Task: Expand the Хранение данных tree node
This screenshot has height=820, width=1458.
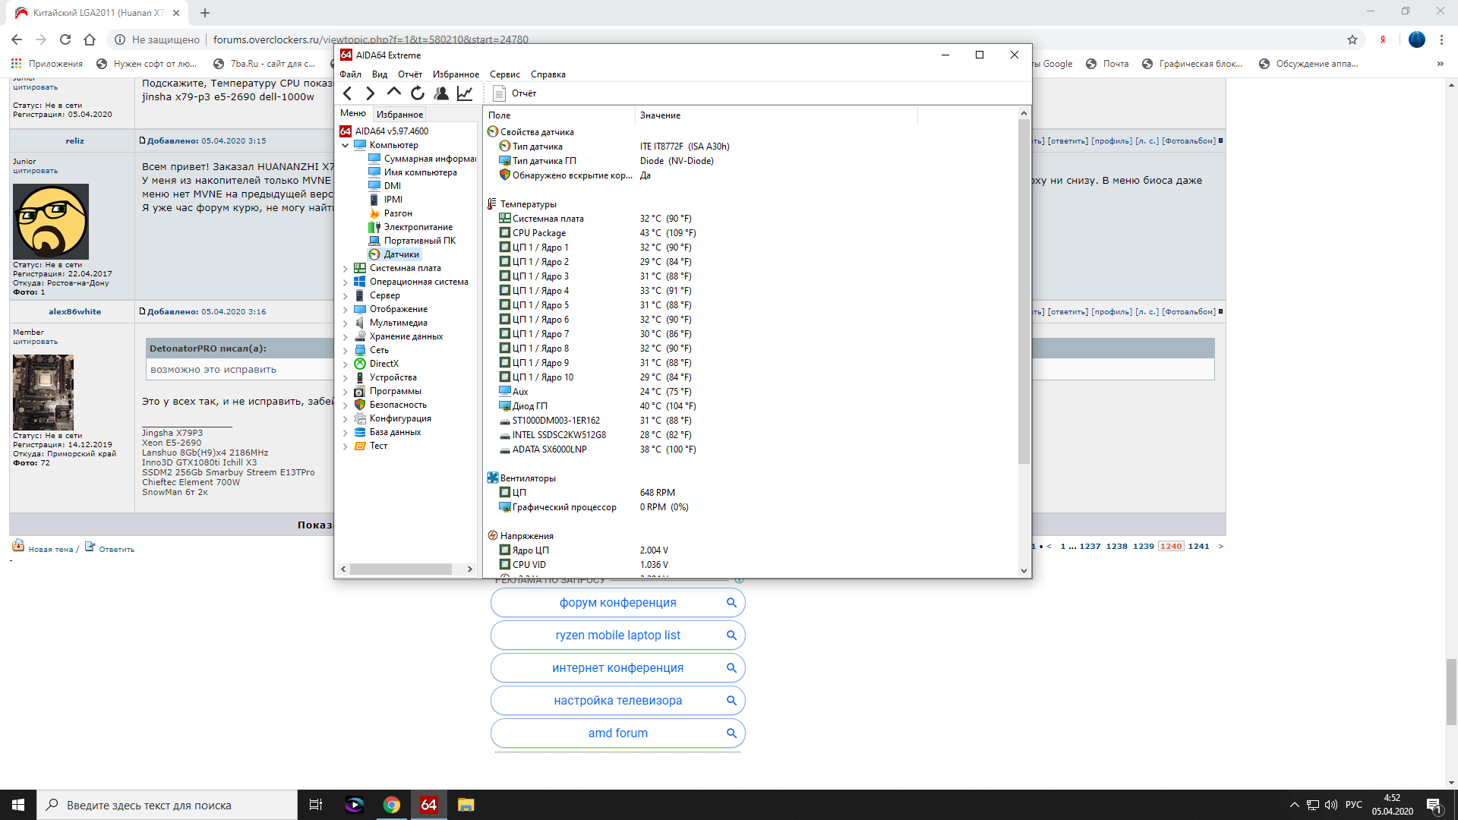Action: [346, 336]
